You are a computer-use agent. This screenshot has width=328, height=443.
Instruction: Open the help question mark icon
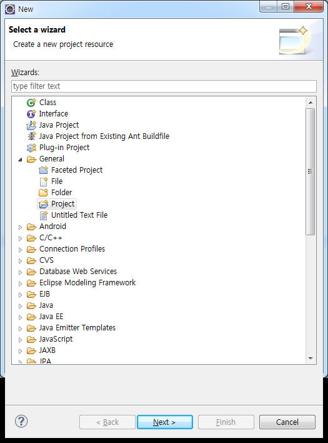(21, 422)
